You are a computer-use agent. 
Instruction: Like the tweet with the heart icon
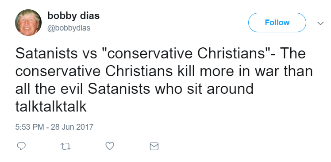[110, 146]
